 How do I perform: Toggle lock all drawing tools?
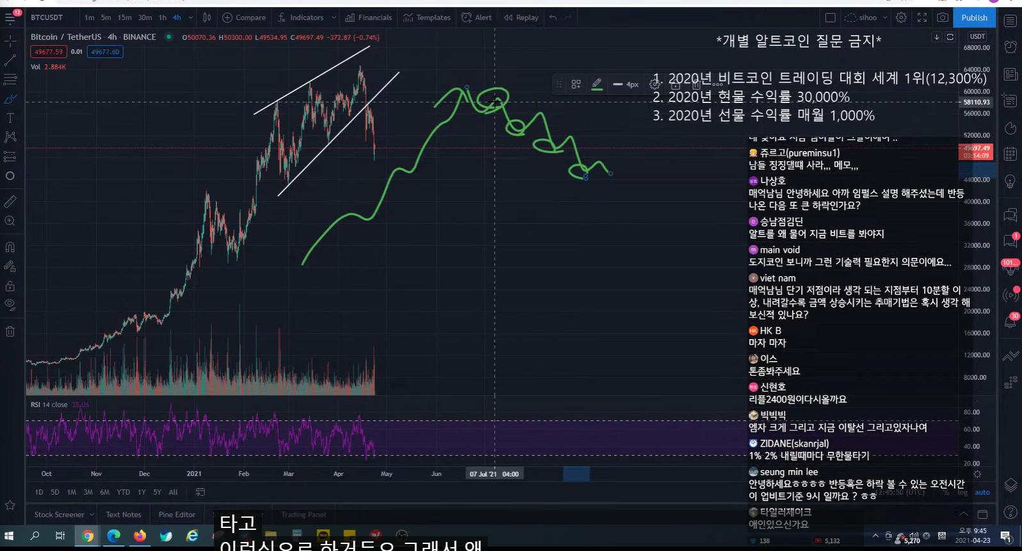(10, 285)
